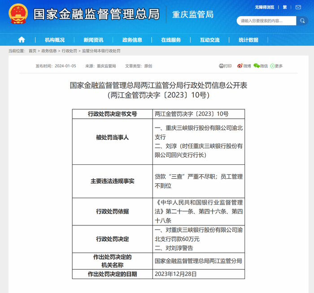
Task: Click the 重庆监管局 header title
Action: (193, 15)
